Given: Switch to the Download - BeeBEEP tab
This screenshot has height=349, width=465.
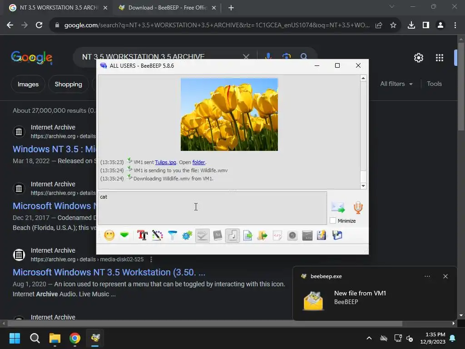Looking at the screenshot, I should pos(168,8).
